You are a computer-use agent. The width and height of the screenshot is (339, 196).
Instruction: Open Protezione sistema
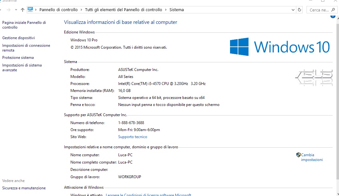(18, 58)
